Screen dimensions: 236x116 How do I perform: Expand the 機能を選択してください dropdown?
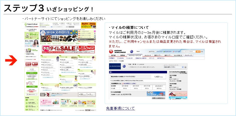point(173,67)
